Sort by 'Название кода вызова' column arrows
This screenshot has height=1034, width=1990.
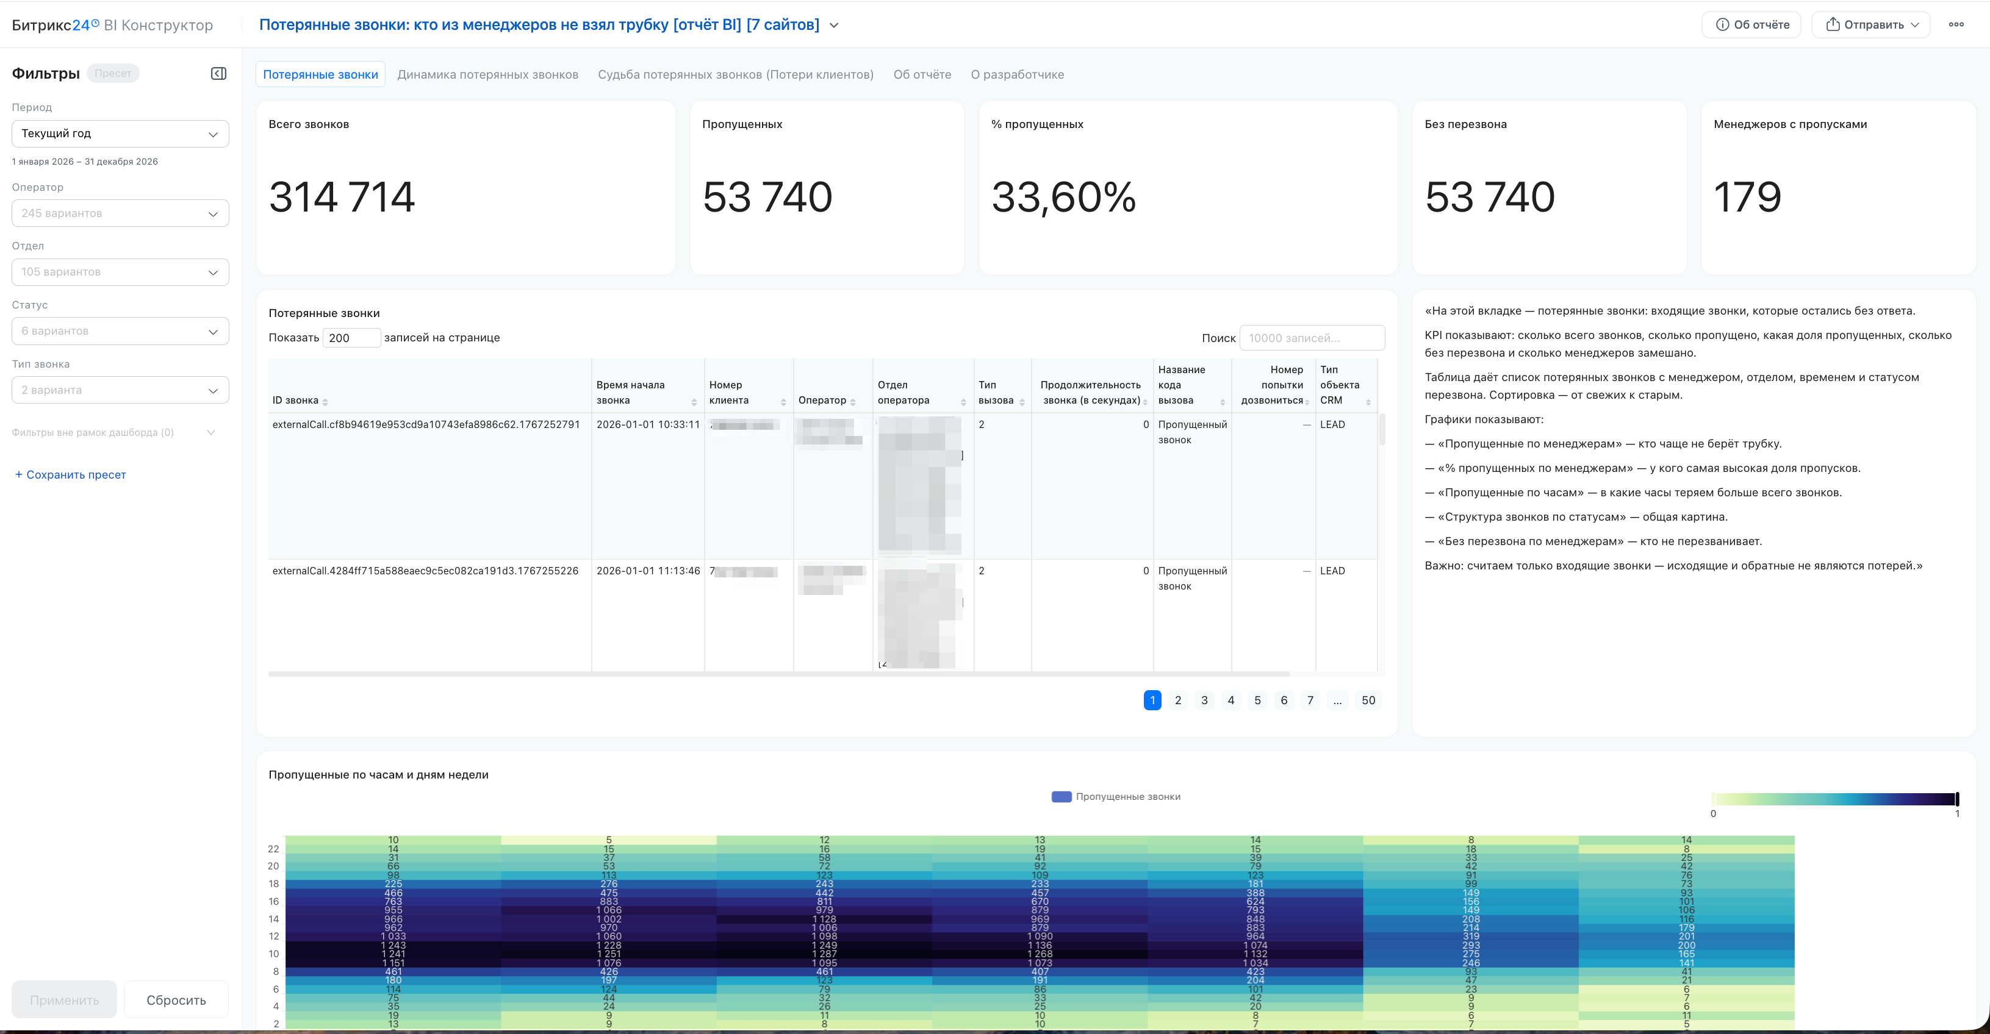1222,402
